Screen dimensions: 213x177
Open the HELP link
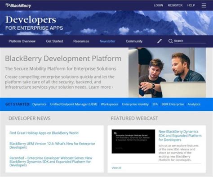click(x=191, y=5)
